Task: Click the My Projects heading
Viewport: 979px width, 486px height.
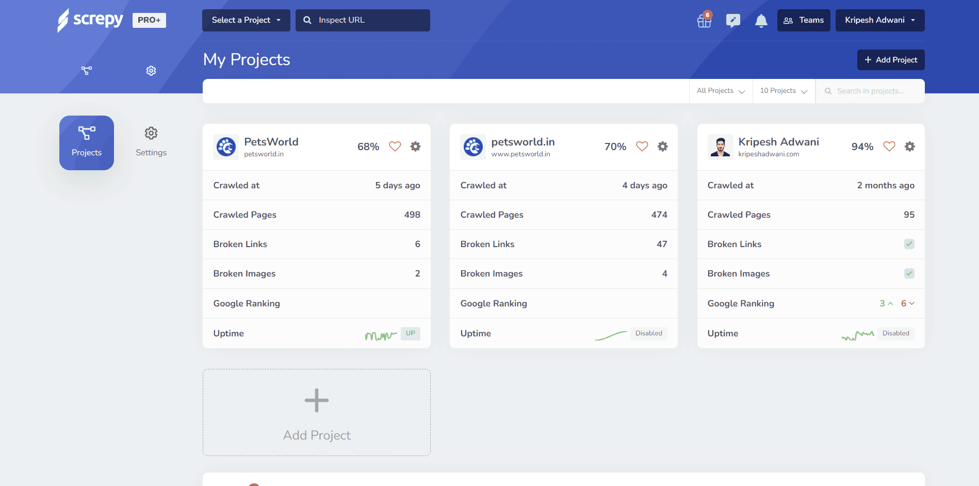Action: click(x=247, y=59)
